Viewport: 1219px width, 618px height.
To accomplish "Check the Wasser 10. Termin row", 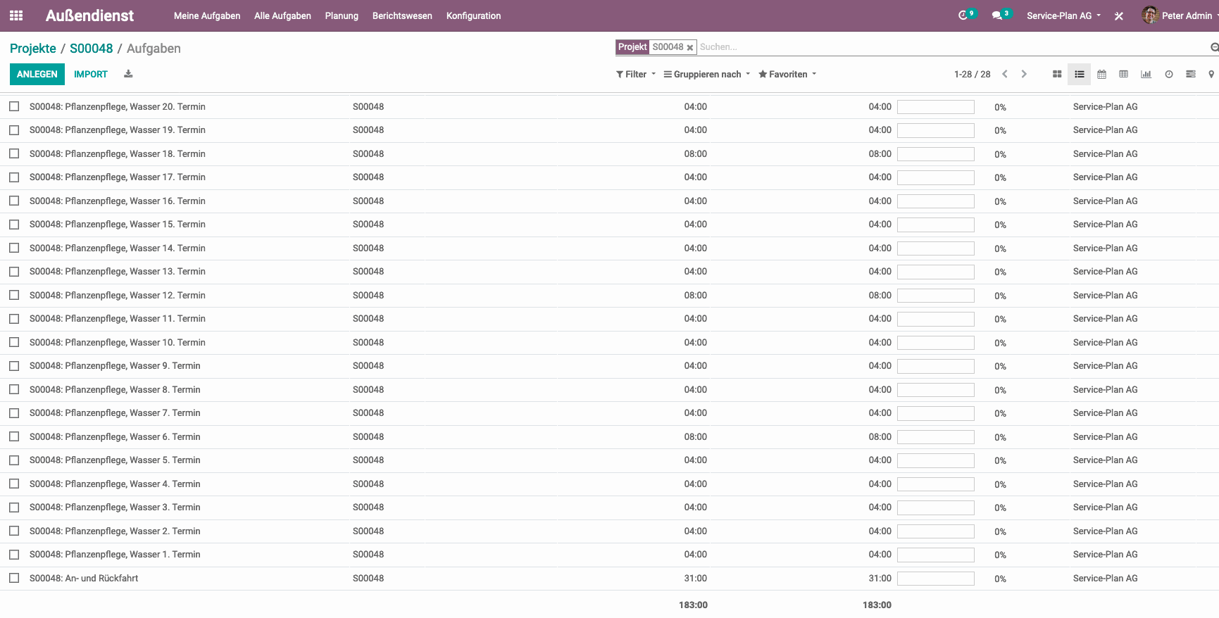I will [14, 342].
